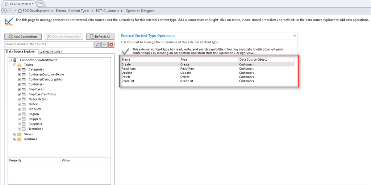Image resolution: width=371 pixels, height=185 pixels.
Task: Select the Create operation row
Action: pos(208,64)
